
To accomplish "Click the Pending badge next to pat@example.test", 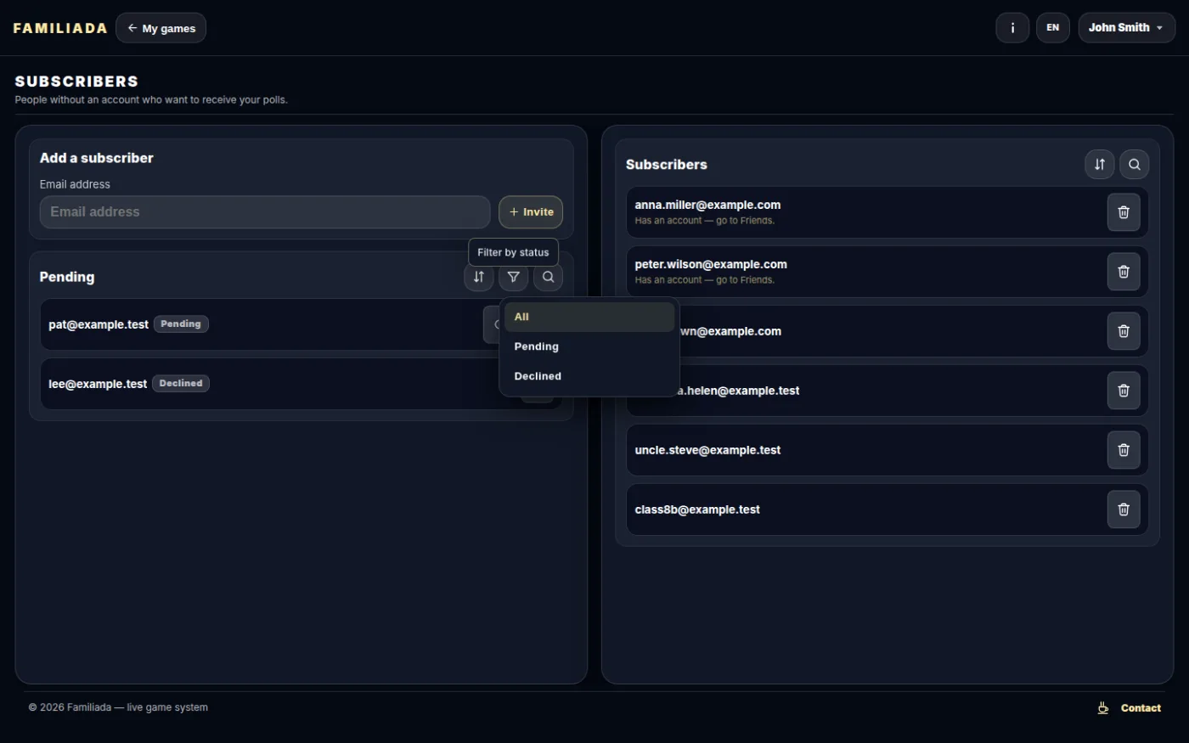I will pos(181,324).
